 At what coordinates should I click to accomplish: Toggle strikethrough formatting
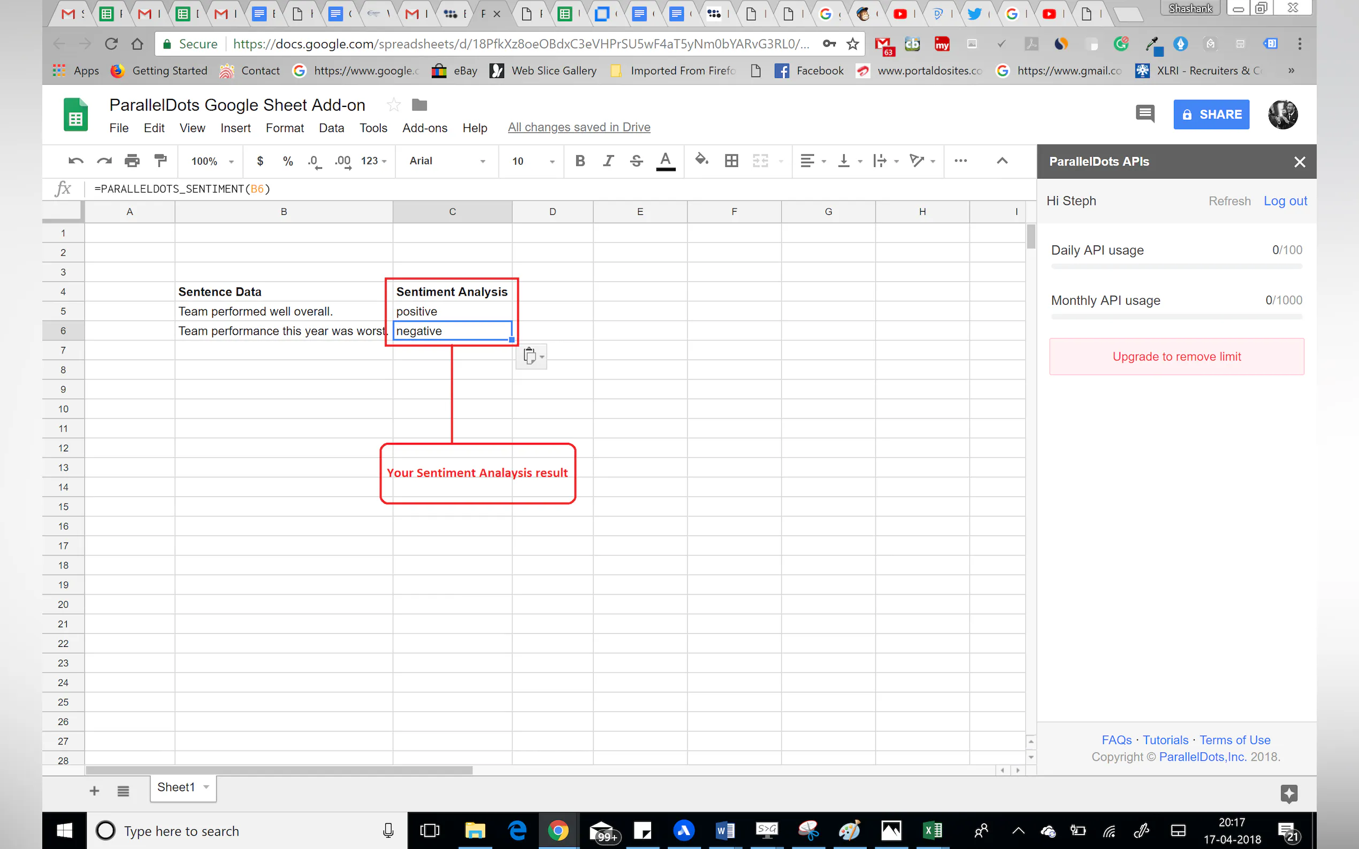(x=636, y=161)
